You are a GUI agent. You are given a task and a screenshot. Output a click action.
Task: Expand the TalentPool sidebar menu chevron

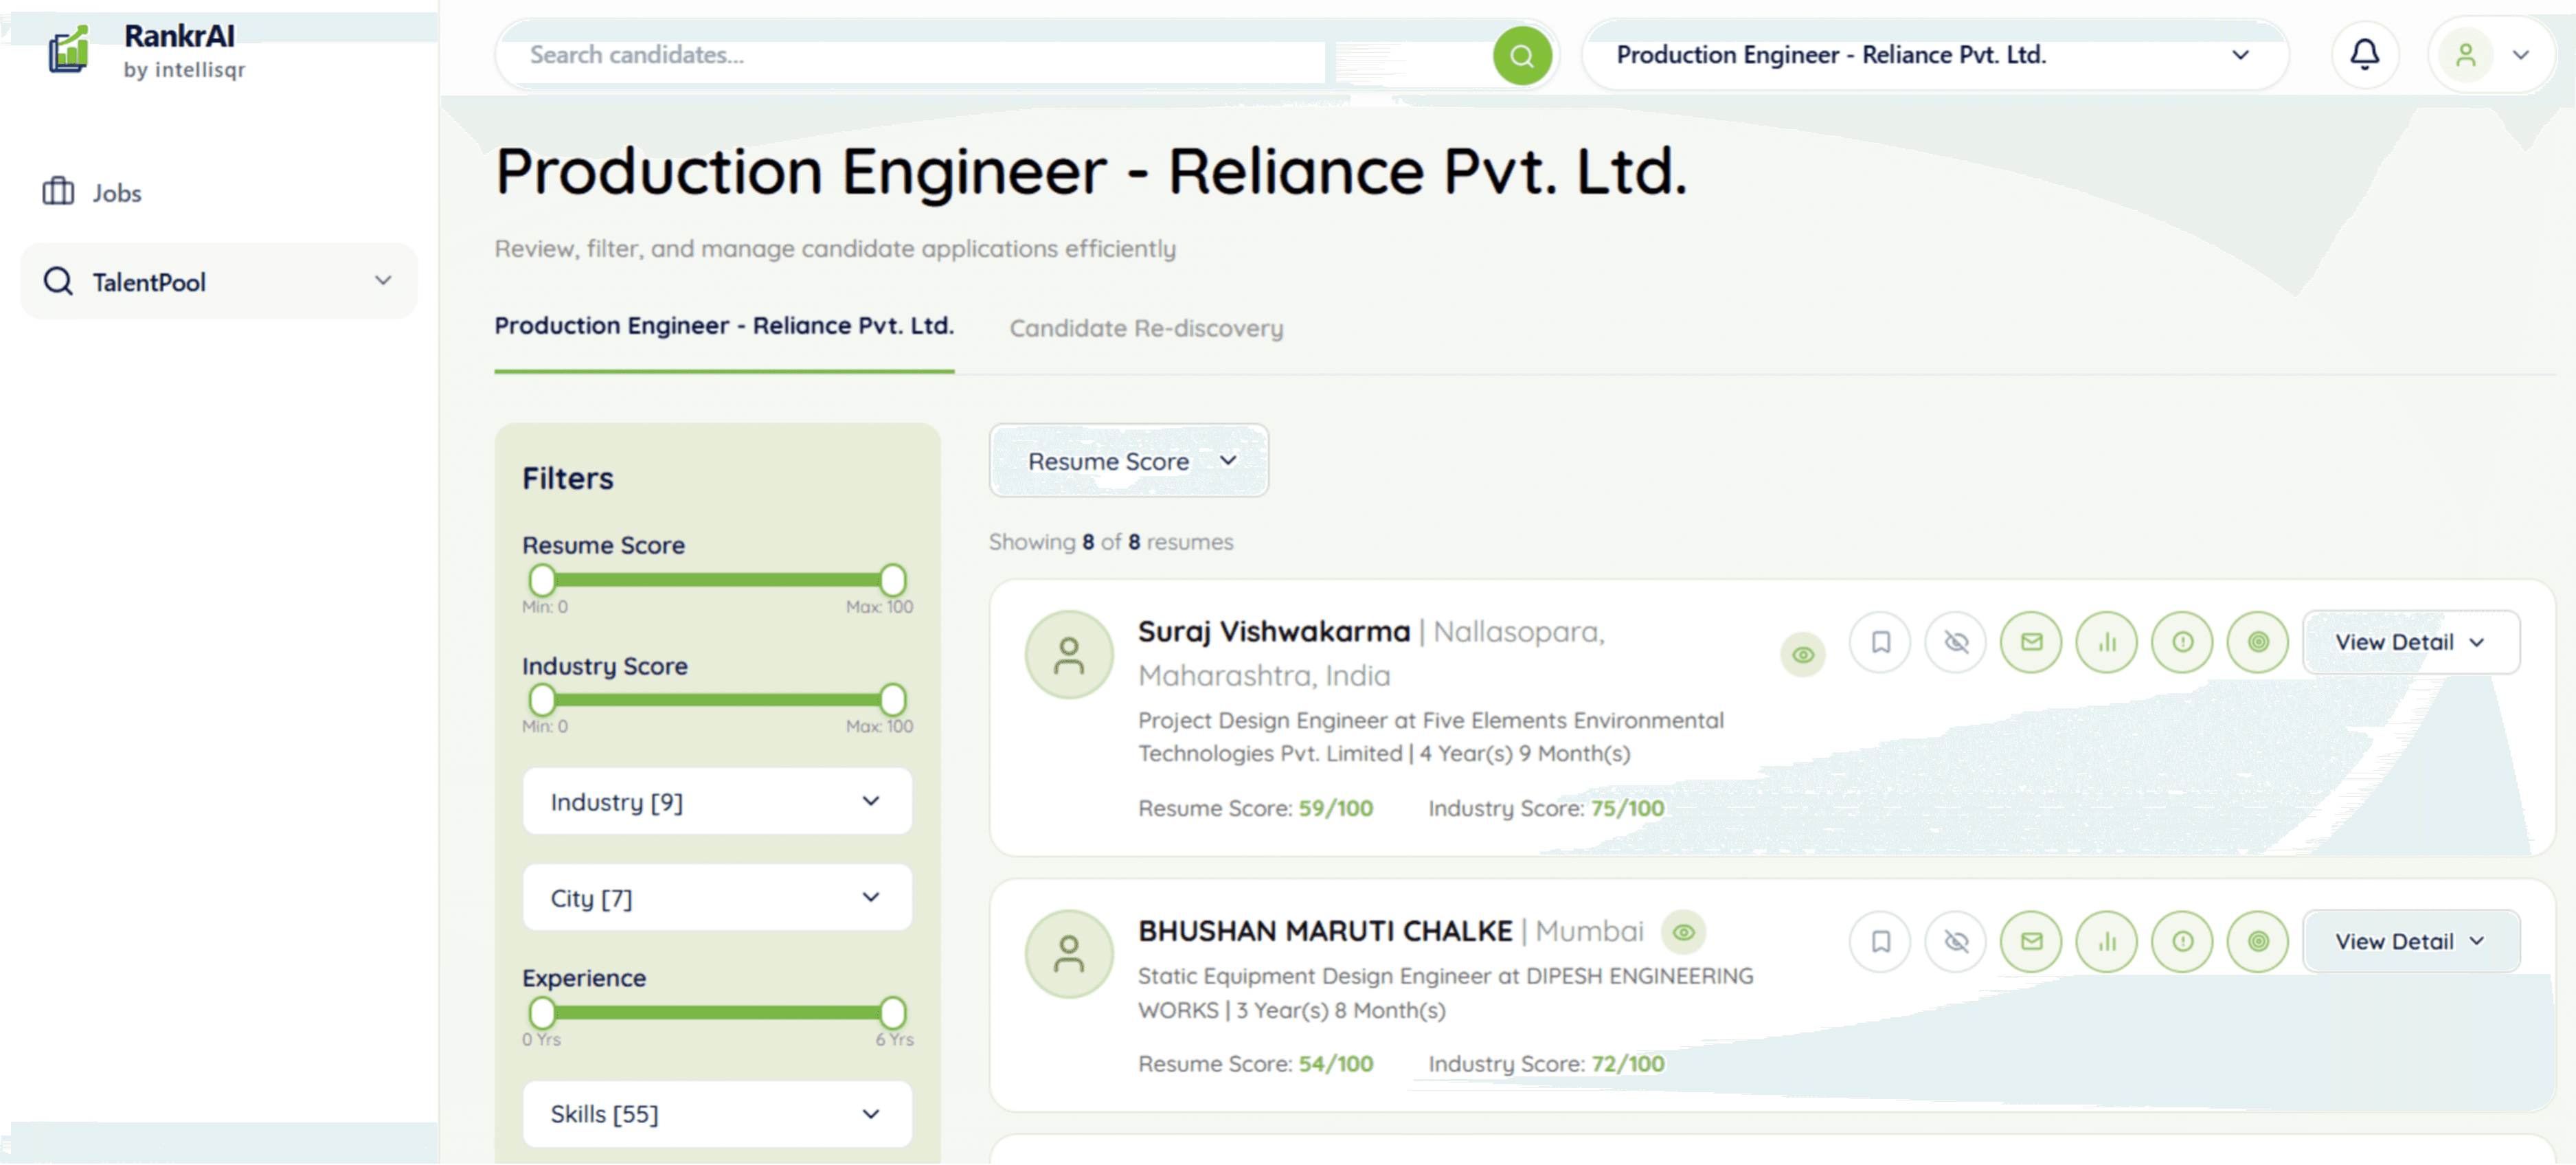coord(383,281)
